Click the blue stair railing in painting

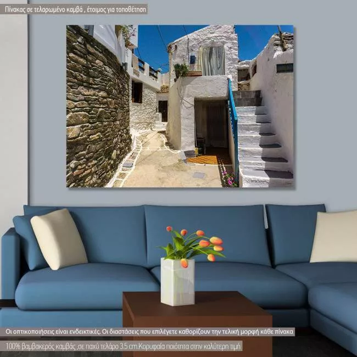tap(233, 121)
